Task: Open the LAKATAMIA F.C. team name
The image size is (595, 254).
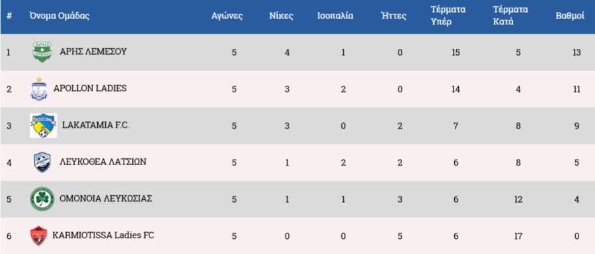Action: click(96, 125)
